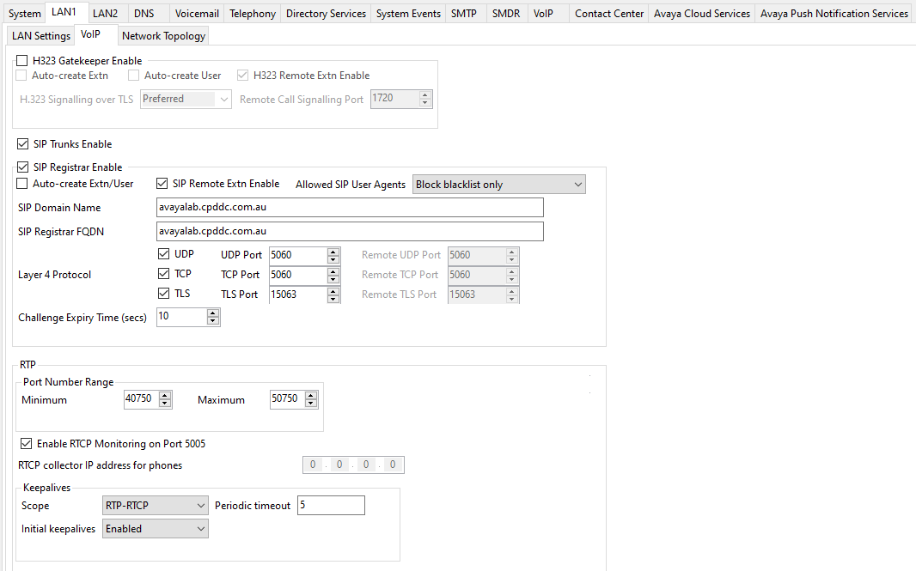The height and width of the screenshot is (571, 916).
Task: Switch to the Network Topology sub-tab
Action: click(x=163, y=35)
